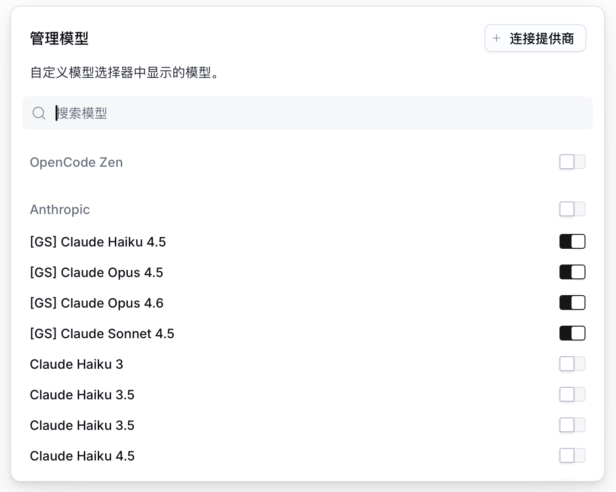Toggle the OpenCode Zen provider switch
Image resolution: width=616 pixels, height=492 pixels.
click(x=572, y=162)
